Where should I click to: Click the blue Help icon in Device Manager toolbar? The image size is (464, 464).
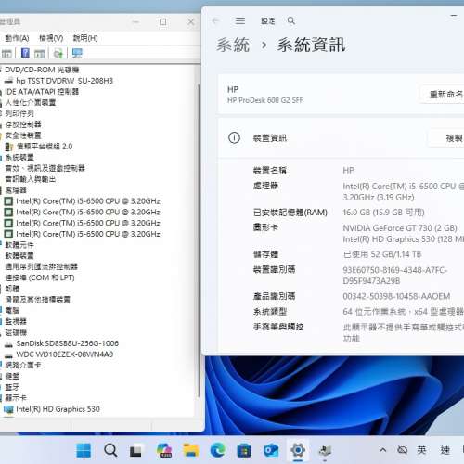tap(25, 53)
